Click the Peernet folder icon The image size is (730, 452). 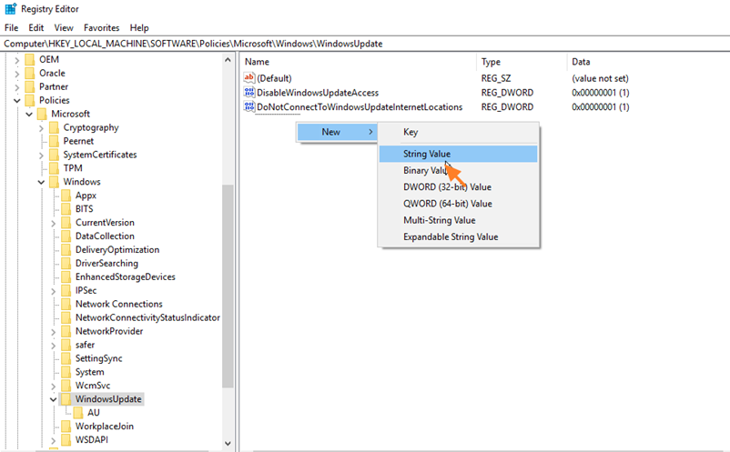click(54, 141)
